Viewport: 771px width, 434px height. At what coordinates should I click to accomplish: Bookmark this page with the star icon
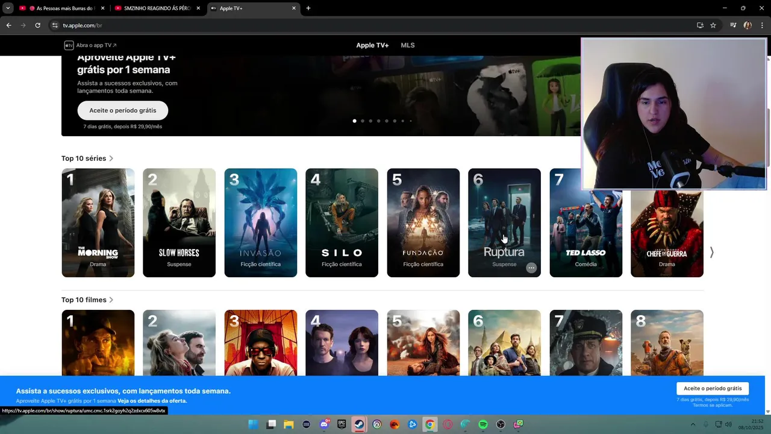click(713, 25)
